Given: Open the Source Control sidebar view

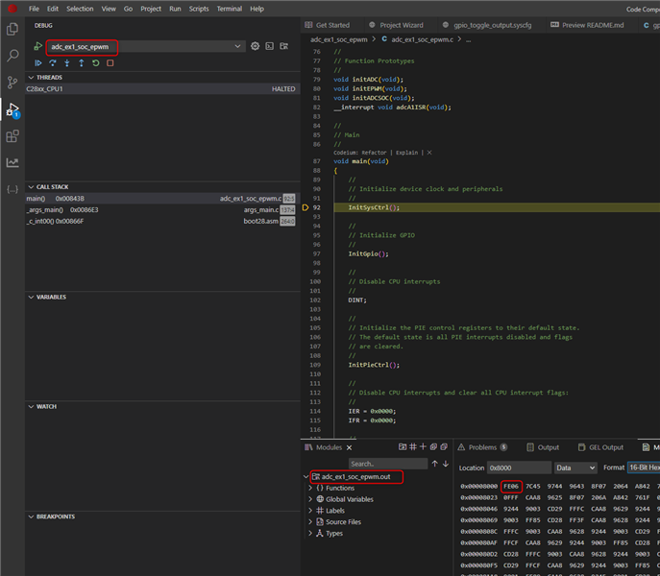Looking at the screenshot, I should (12, 83).
